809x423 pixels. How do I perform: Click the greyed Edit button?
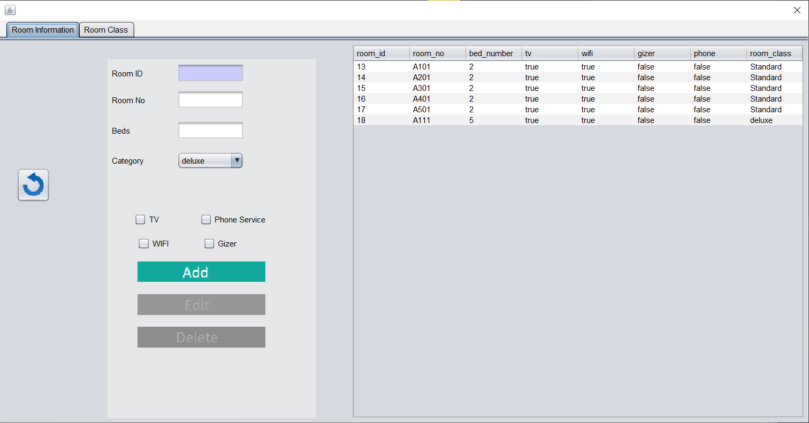(x=201, y=305)
